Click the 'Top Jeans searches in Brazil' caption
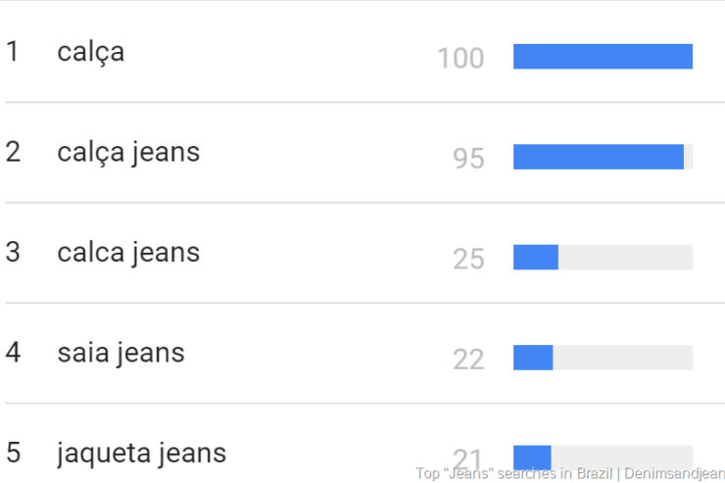This screenshot has width=725, height=483. coord(570,474)
